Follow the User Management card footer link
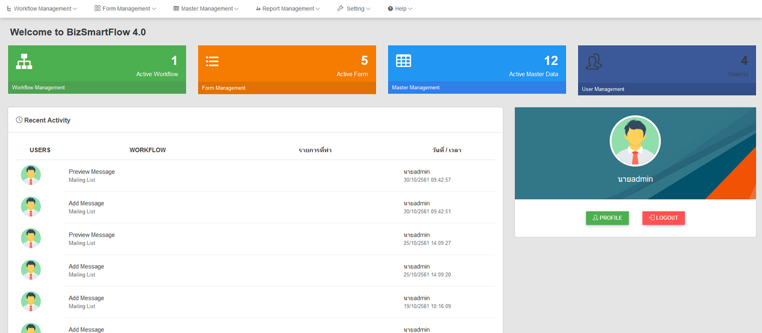This screenshot has height=333, width=762. pyautogui.click(x=603, y=89)
